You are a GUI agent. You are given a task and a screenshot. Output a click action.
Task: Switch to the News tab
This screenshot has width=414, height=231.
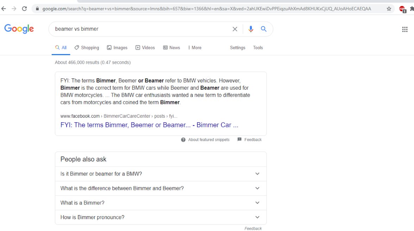tap(172, 47)
